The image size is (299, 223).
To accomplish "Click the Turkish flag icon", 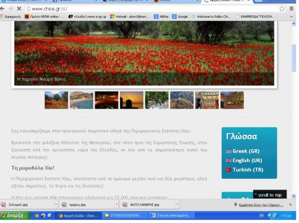I will [228, 170].
